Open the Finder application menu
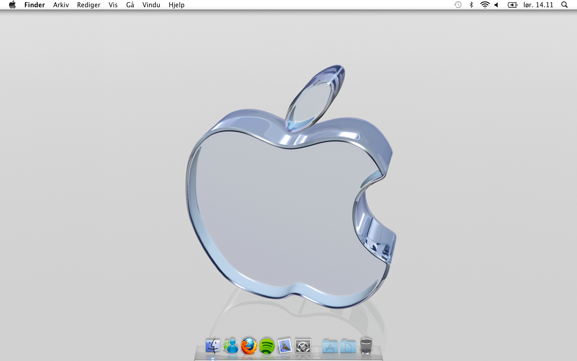 pyautogui.click(x=35, y=5)
